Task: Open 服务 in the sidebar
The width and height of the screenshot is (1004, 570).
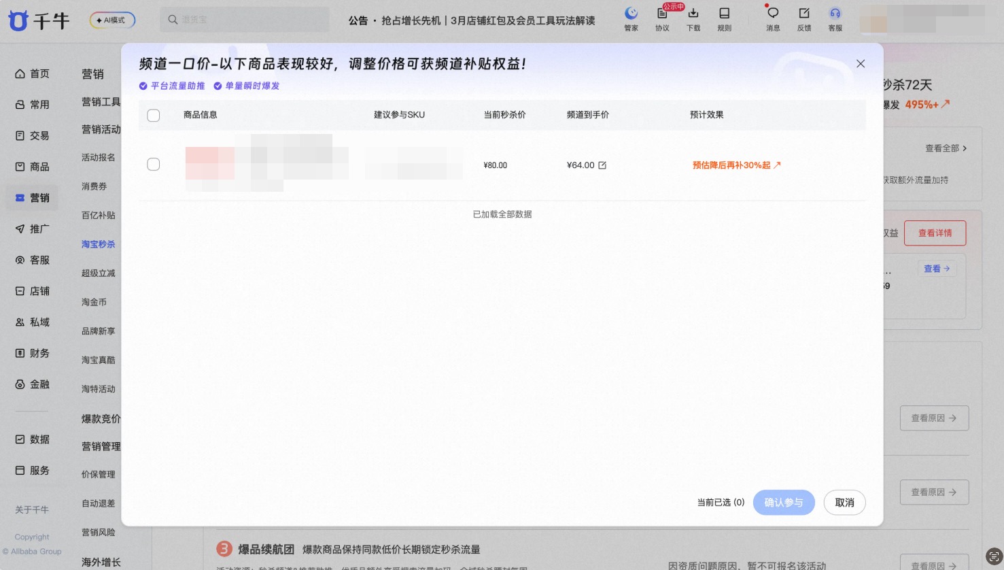Action: point(33,471)
